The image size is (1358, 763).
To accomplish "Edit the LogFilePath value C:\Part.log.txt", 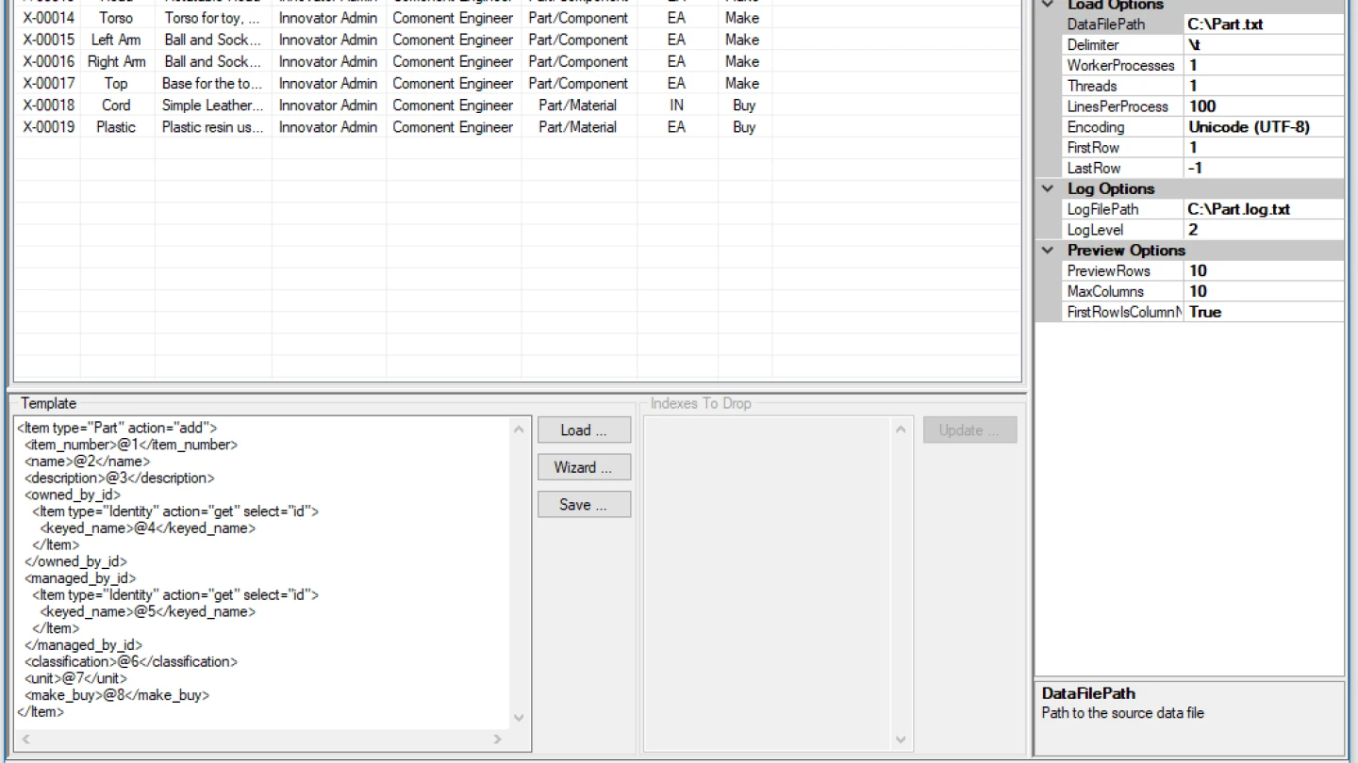I will pyautogui.click(x=1264, y=210).
